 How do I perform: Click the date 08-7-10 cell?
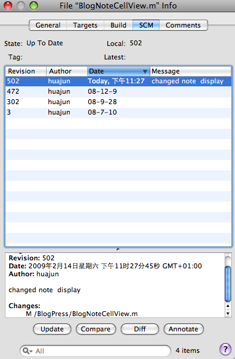pos(102,112)
